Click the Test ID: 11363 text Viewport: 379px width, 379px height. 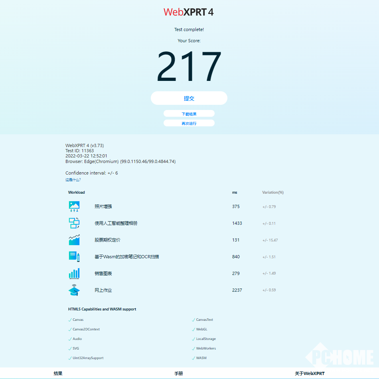click(x=80, y=151)
